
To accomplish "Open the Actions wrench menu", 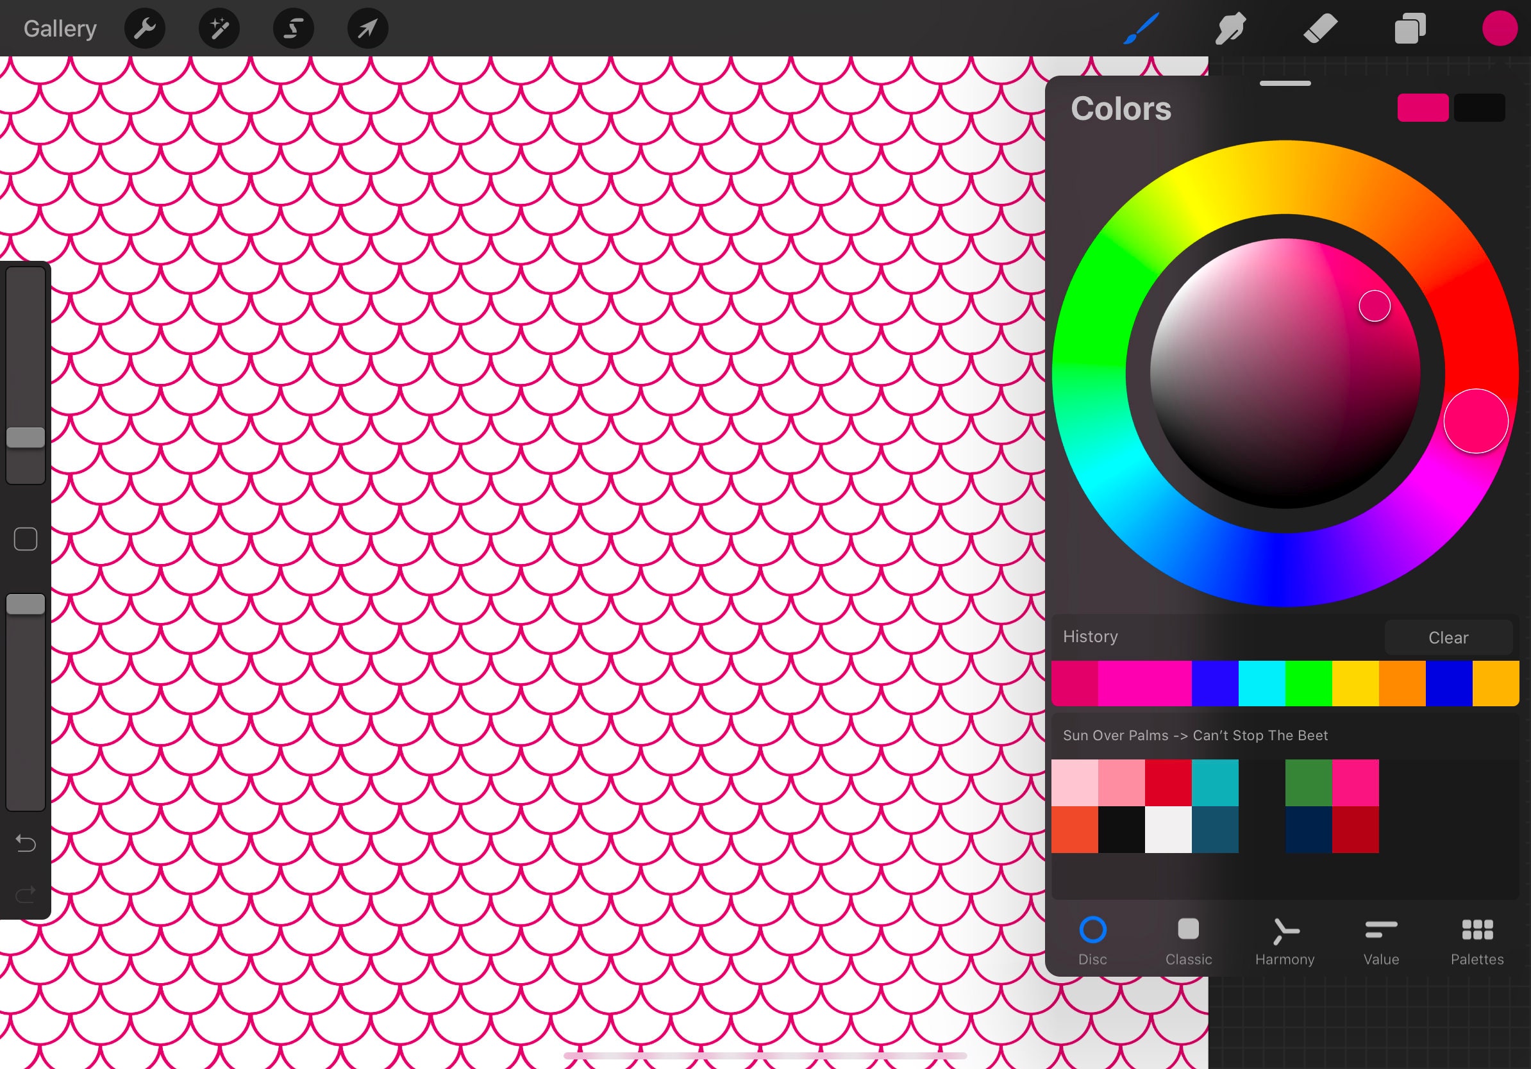I will pyautogui.click(x=145, y=28).
